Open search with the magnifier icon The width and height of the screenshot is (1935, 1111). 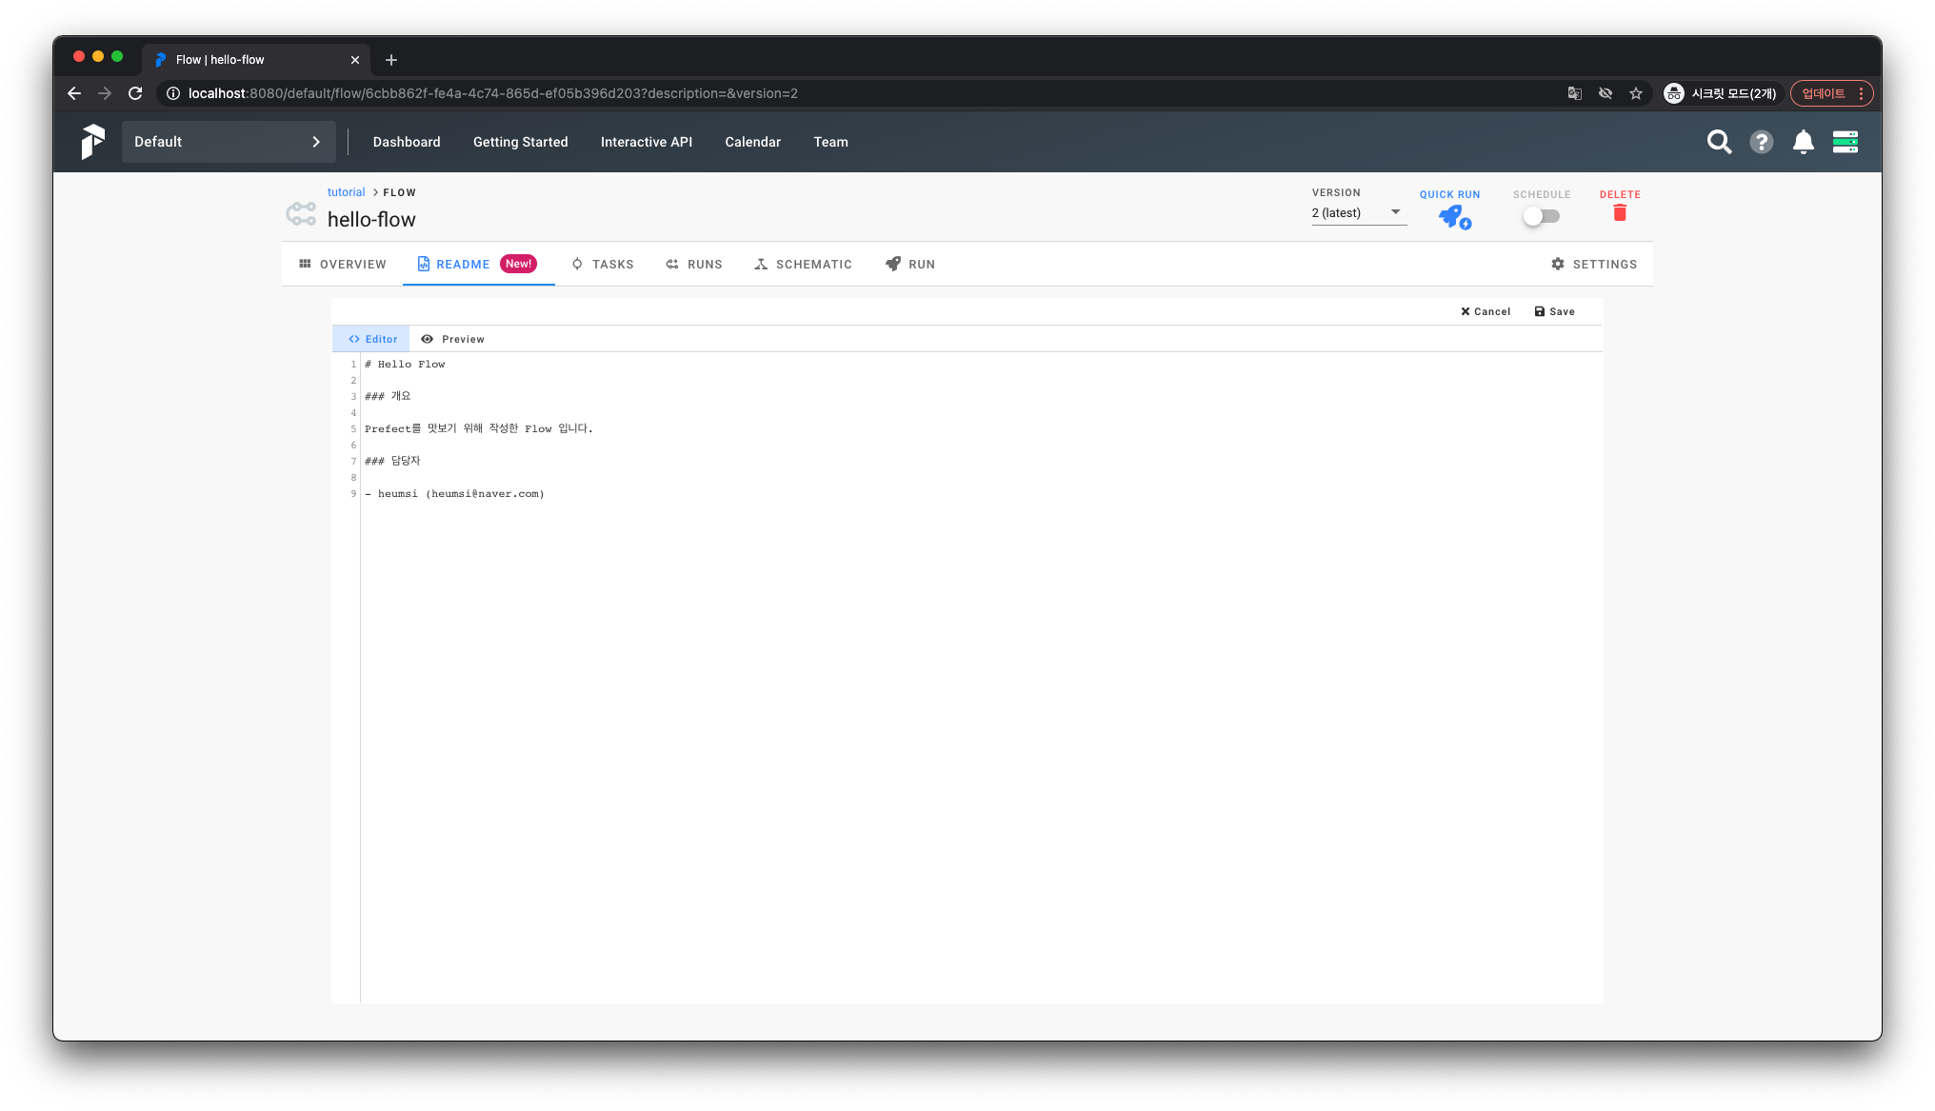[x=1719, y=142]
